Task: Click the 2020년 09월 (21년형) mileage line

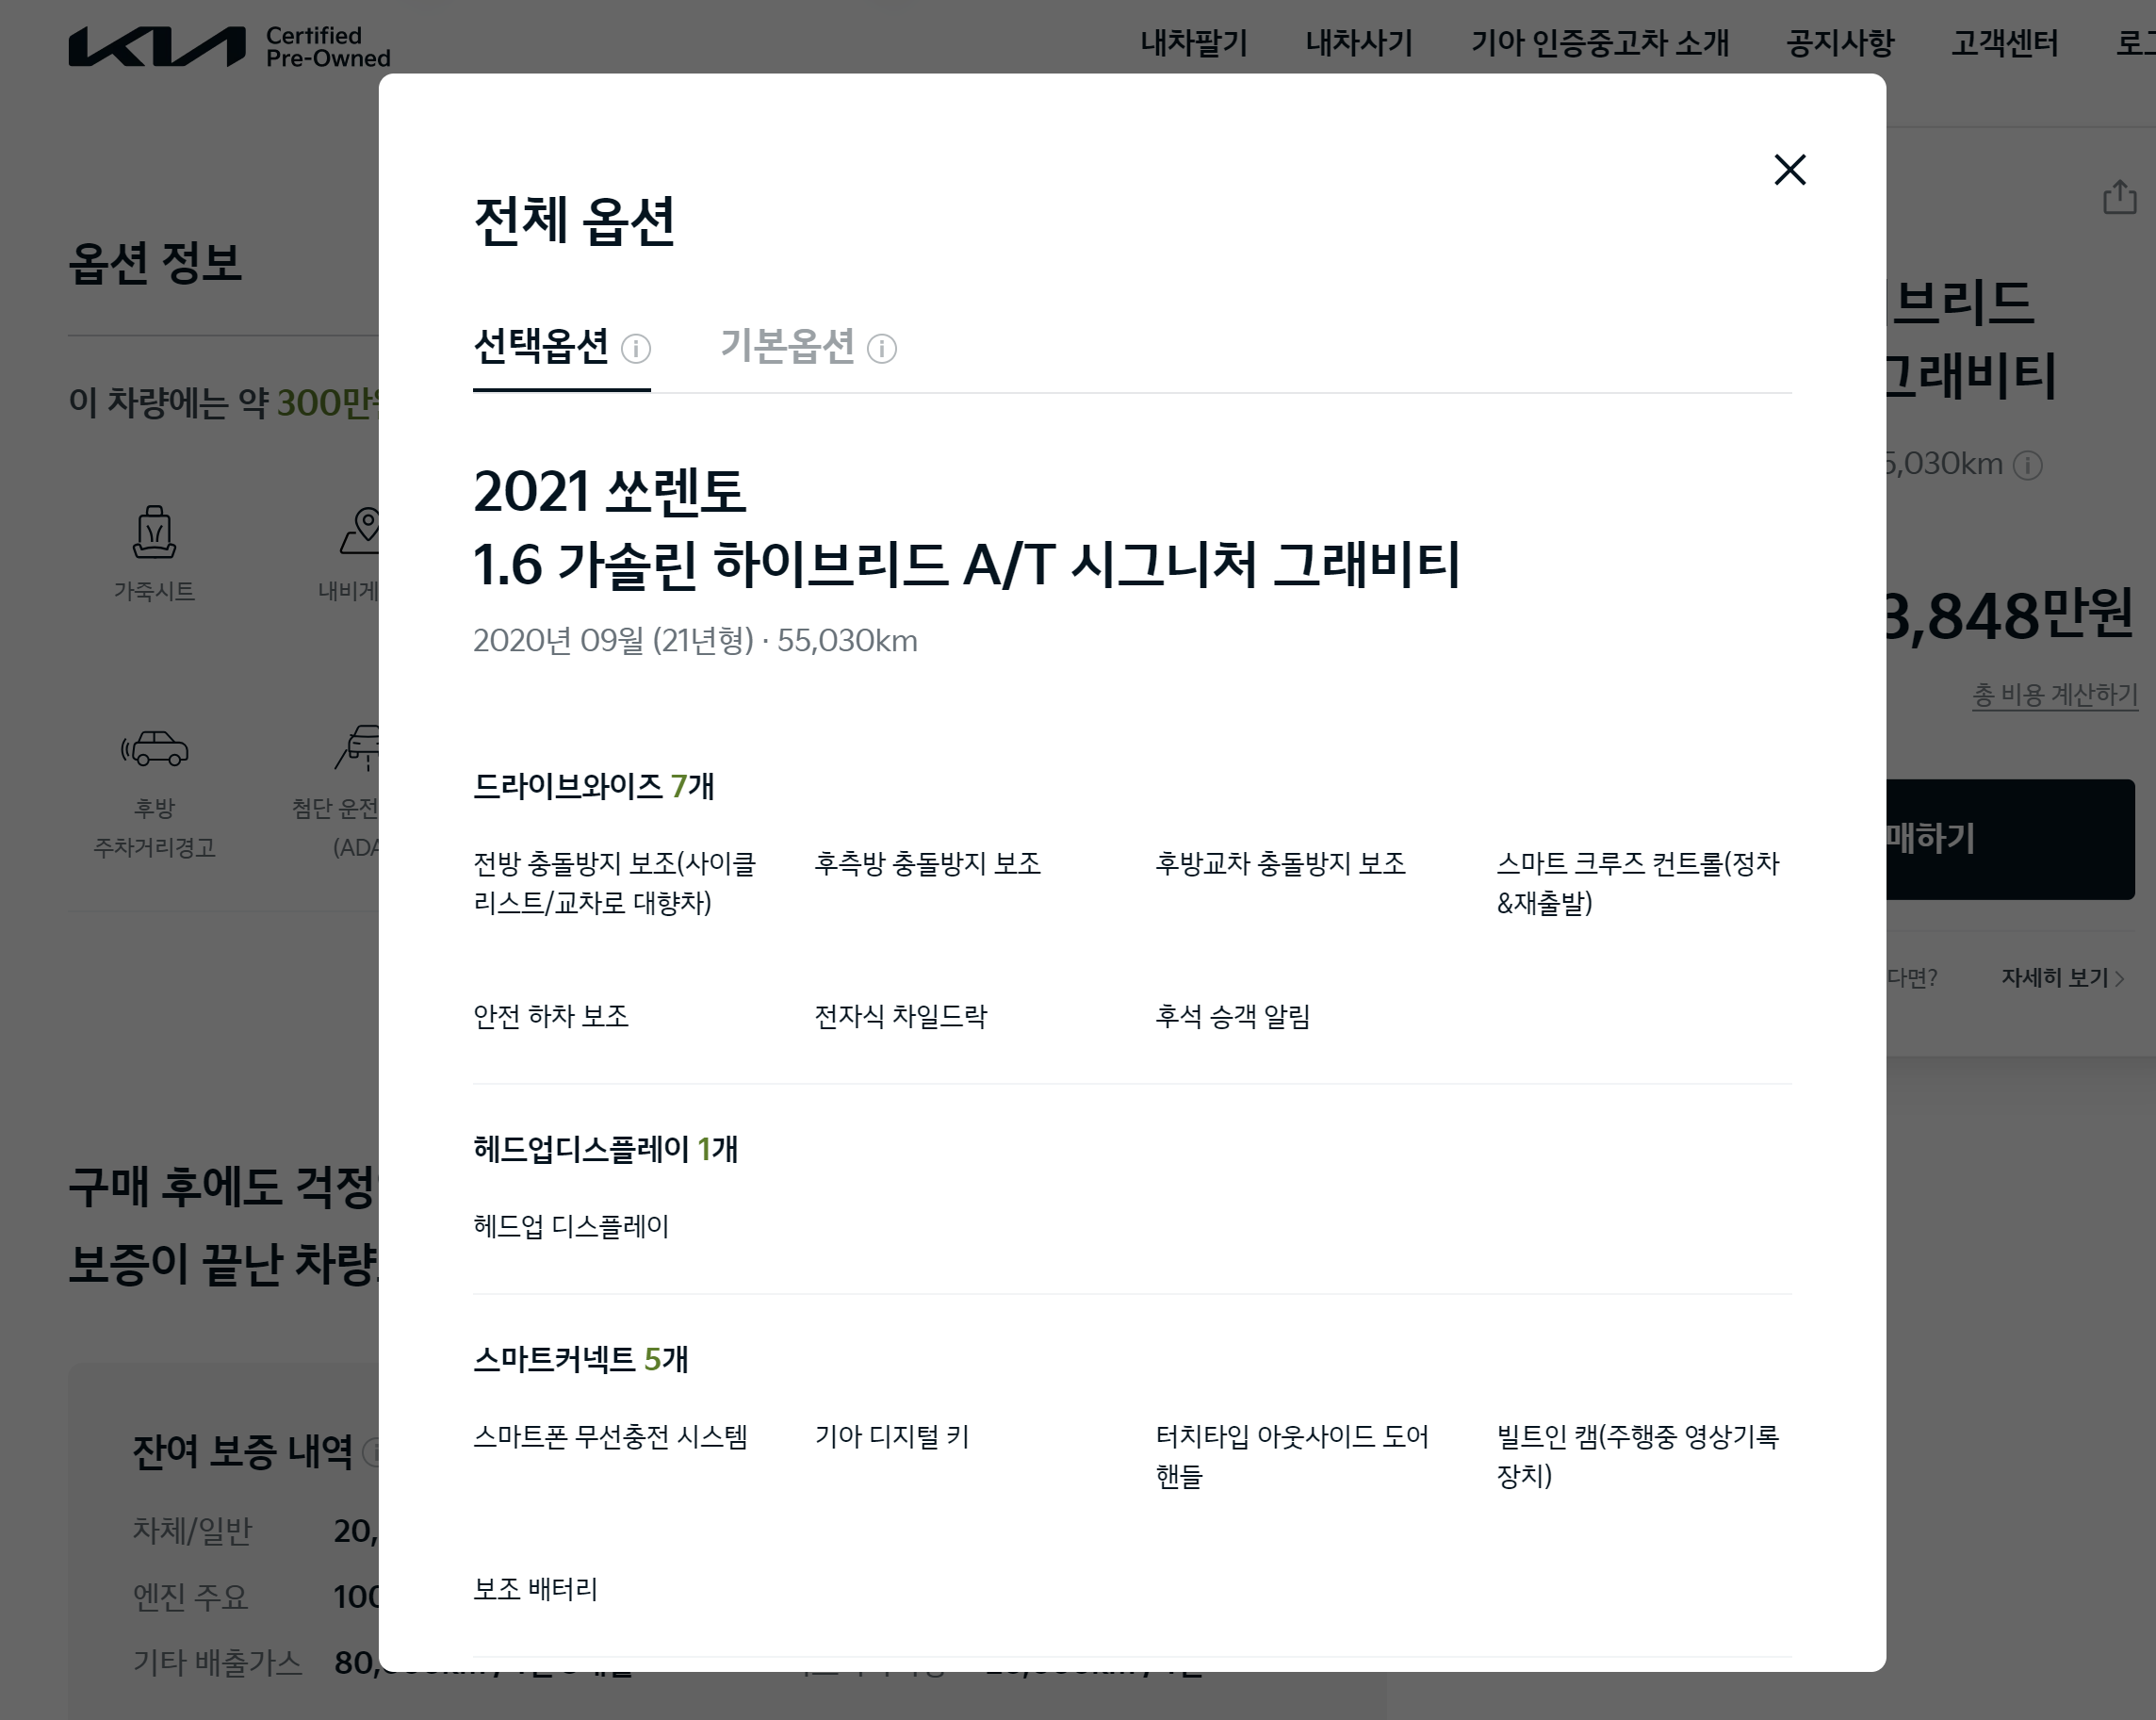Action: click(695, 640)
